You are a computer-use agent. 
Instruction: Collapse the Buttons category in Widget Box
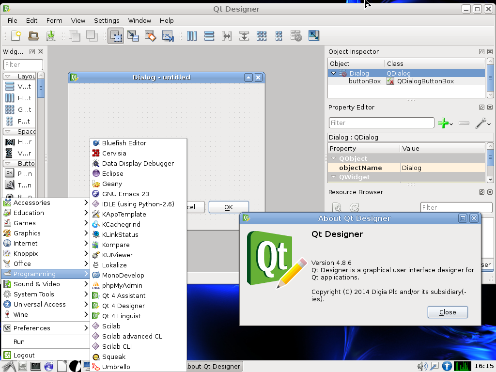[8, 164]
